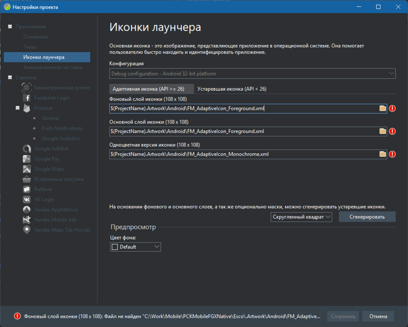Click the Default background color swatch
The height and width of the screenshot is (327, 408).
coord(115,247)
